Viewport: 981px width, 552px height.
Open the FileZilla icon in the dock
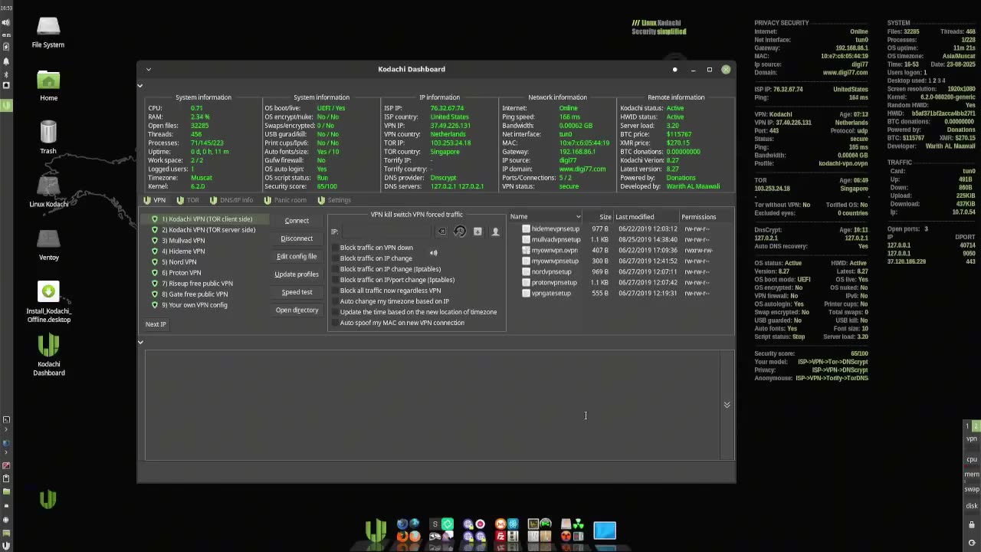pyautogui.click(x=500, y=536)
